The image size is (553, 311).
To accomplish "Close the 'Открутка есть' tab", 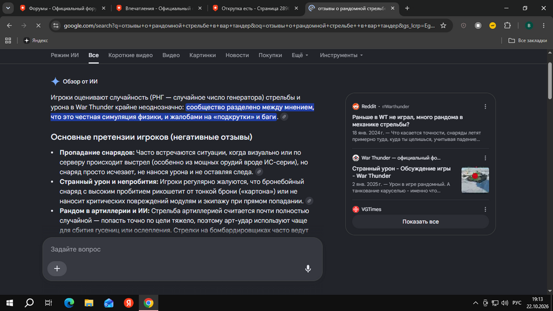I will coord(296,8).
